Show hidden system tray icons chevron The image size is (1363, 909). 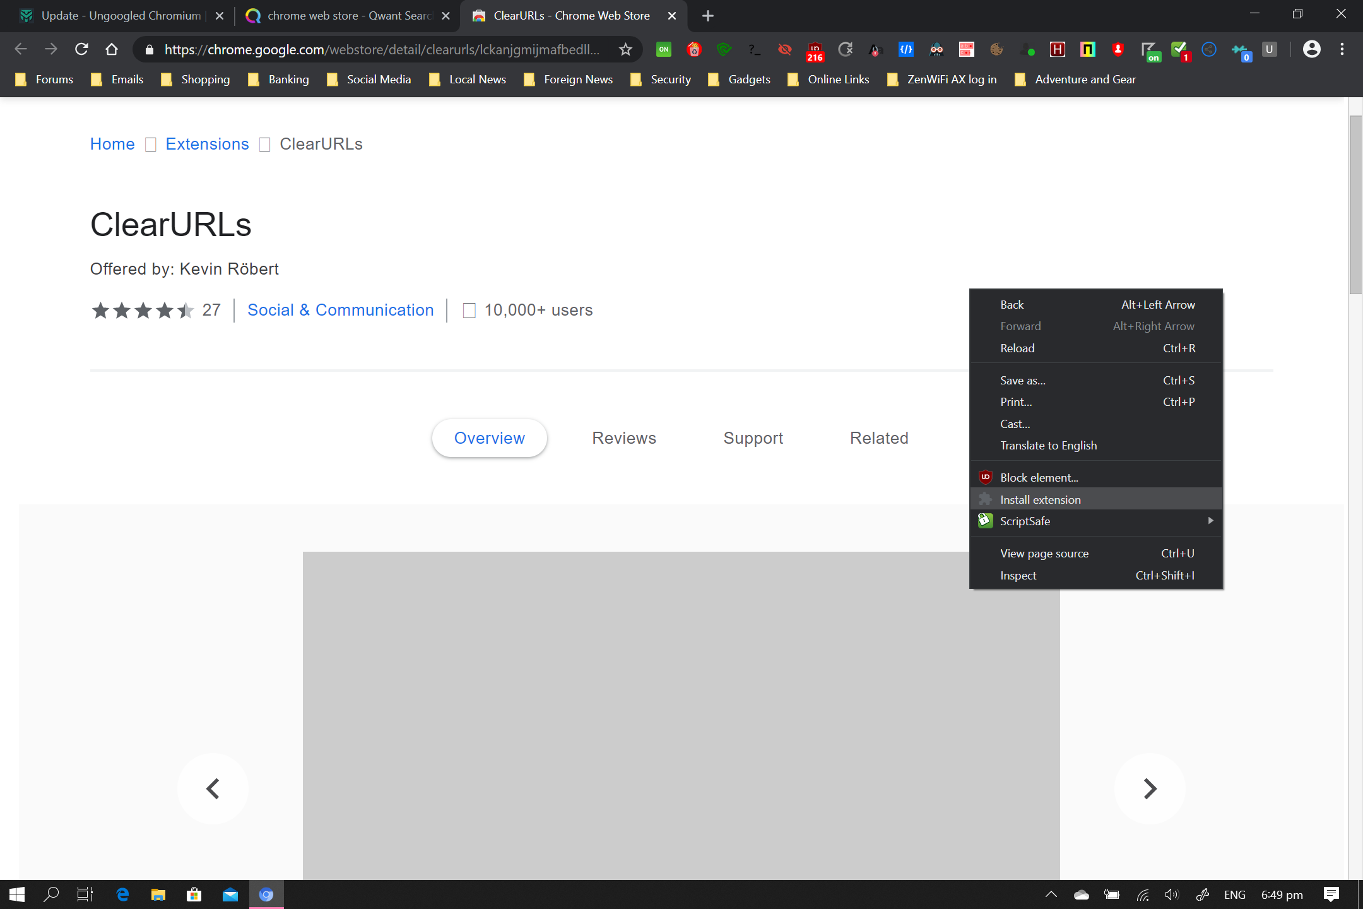pyautogui.click(x=1051, y=894)
